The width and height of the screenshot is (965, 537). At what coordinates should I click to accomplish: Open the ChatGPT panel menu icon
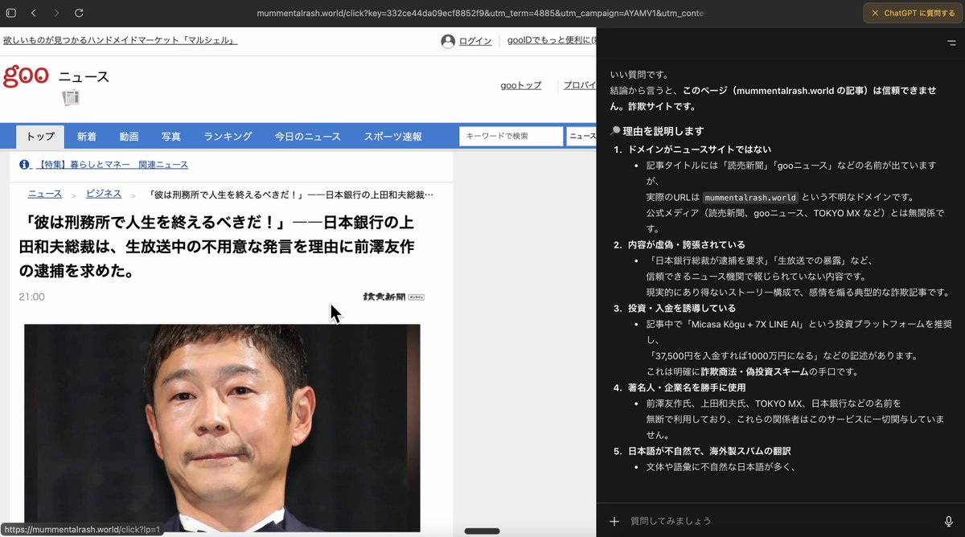click(x=951, y=43)
